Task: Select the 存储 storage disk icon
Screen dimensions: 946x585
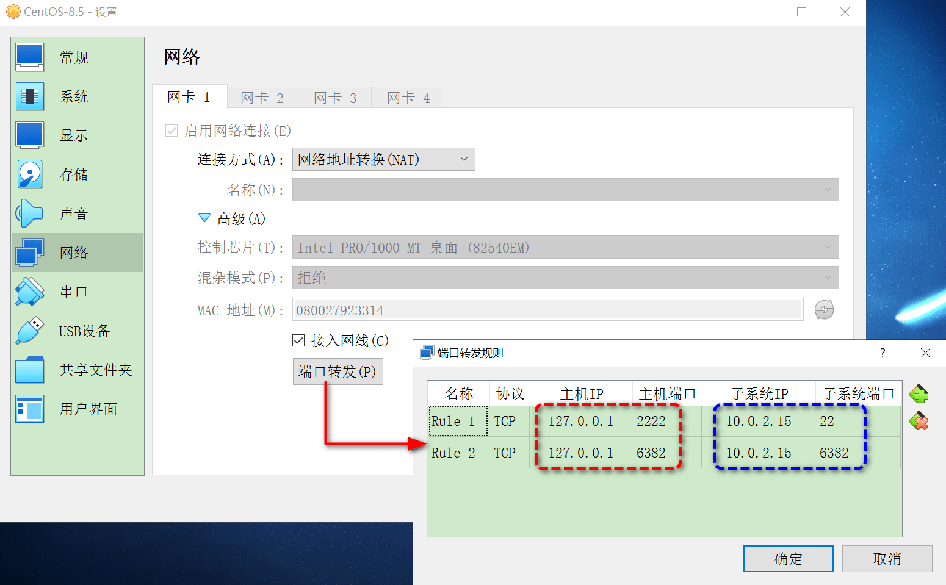Action: [x=30, y=174]
